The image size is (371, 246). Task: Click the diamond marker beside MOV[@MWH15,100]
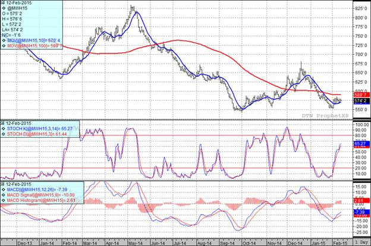(4, 46)
